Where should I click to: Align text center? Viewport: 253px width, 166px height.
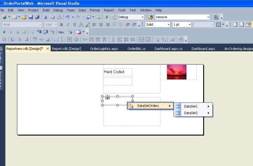101,25
